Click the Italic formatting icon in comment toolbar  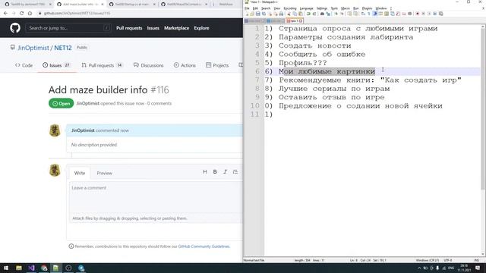[x=225, y=172]
